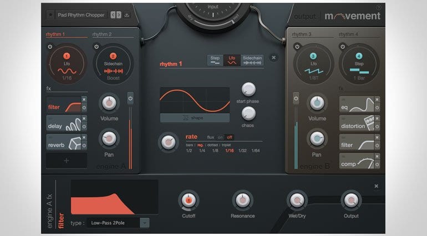Bypass the distortion effect
Screen dimensions: 427x236
(377, 127)
